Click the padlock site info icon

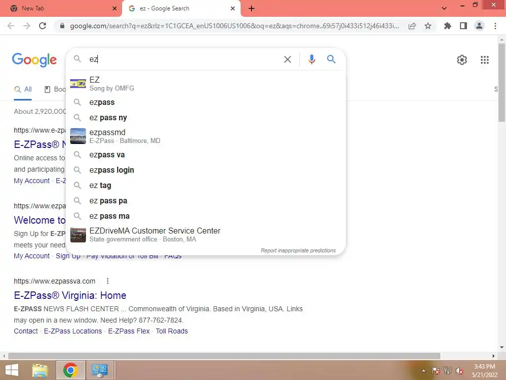[x=62, y=26]
